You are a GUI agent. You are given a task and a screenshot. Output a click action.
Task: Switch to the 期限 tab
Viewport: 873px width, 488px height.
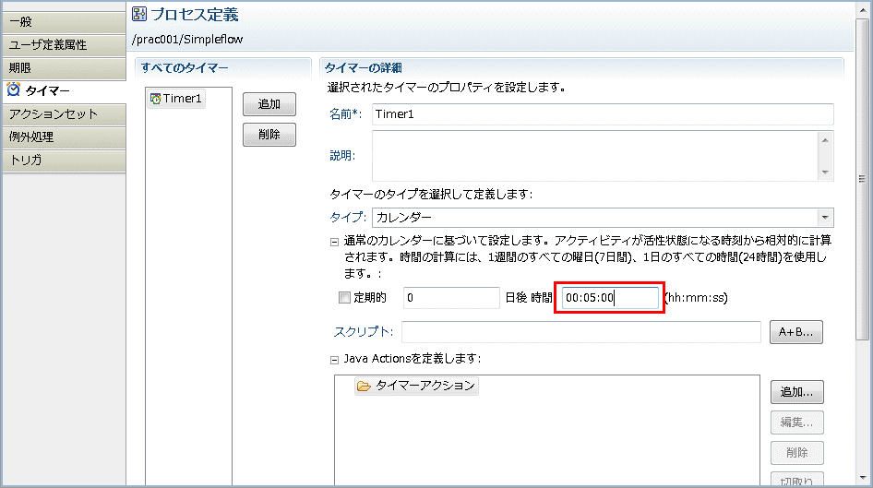(64, 68)
